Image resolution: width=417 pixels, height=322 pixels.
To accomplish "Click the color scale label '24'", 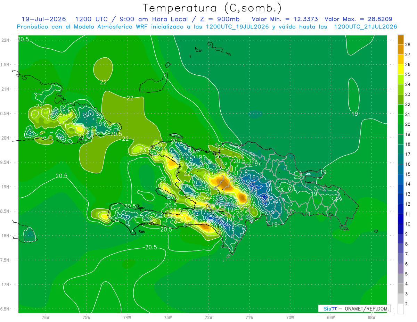I will pos(408,84).
